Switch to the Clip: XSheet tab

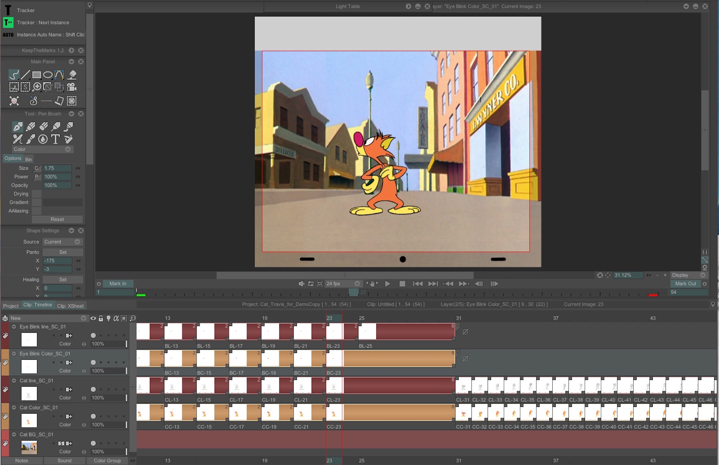click(x=70, y=306)
